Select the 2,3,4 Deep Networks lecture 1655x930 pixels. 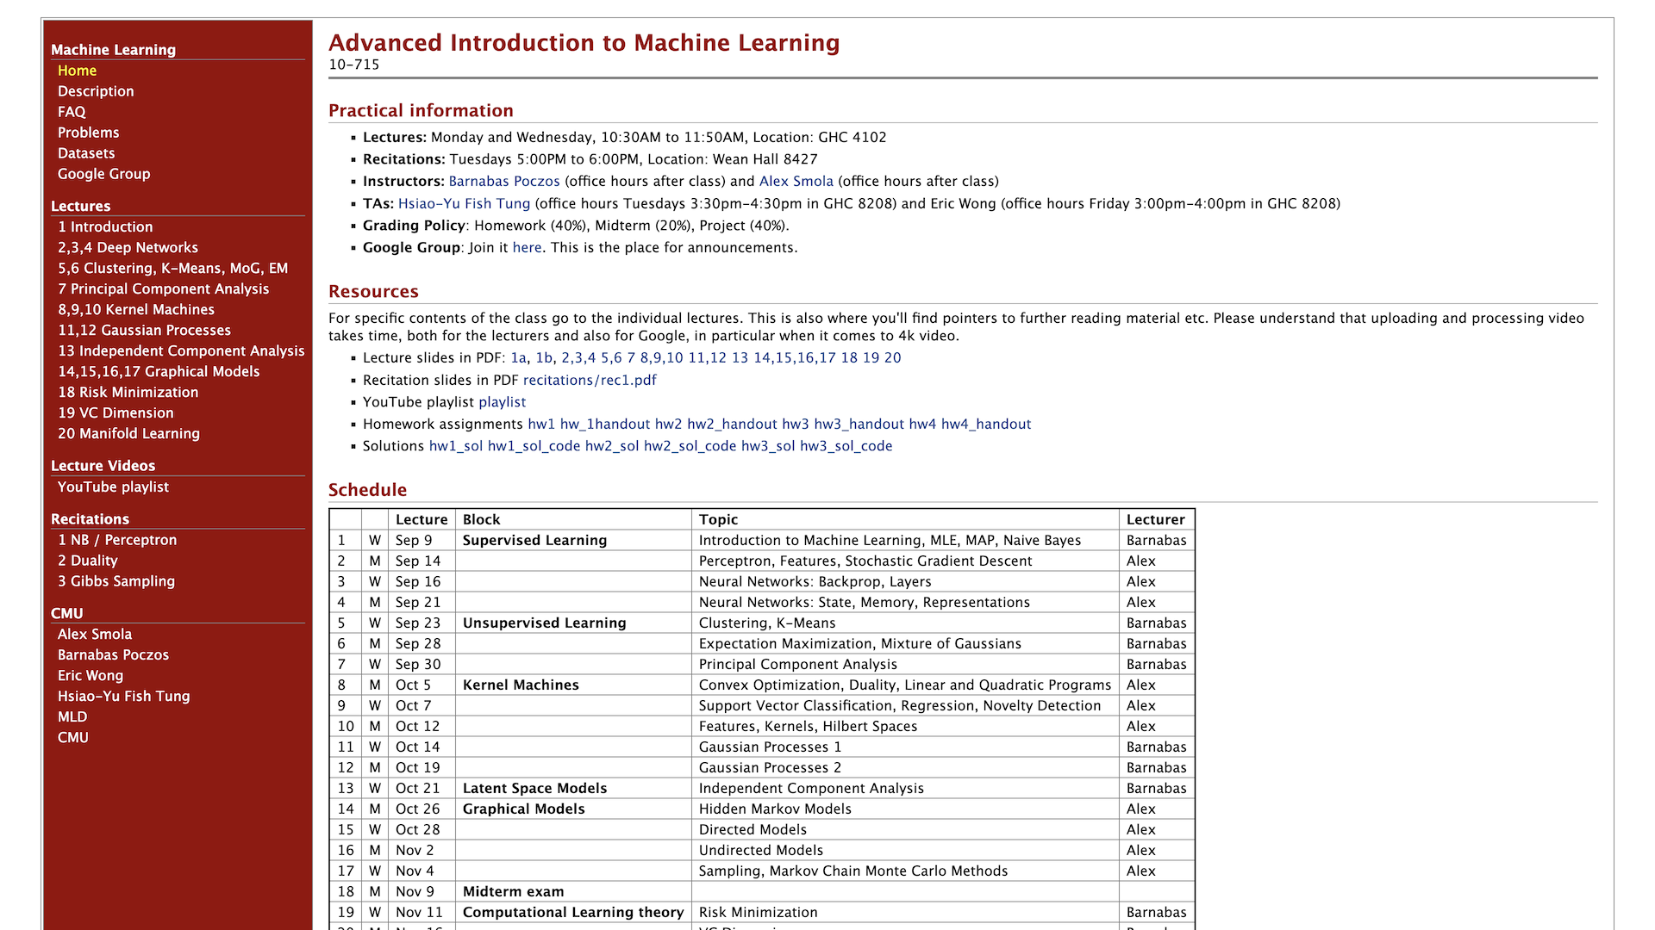coord(128,246)
